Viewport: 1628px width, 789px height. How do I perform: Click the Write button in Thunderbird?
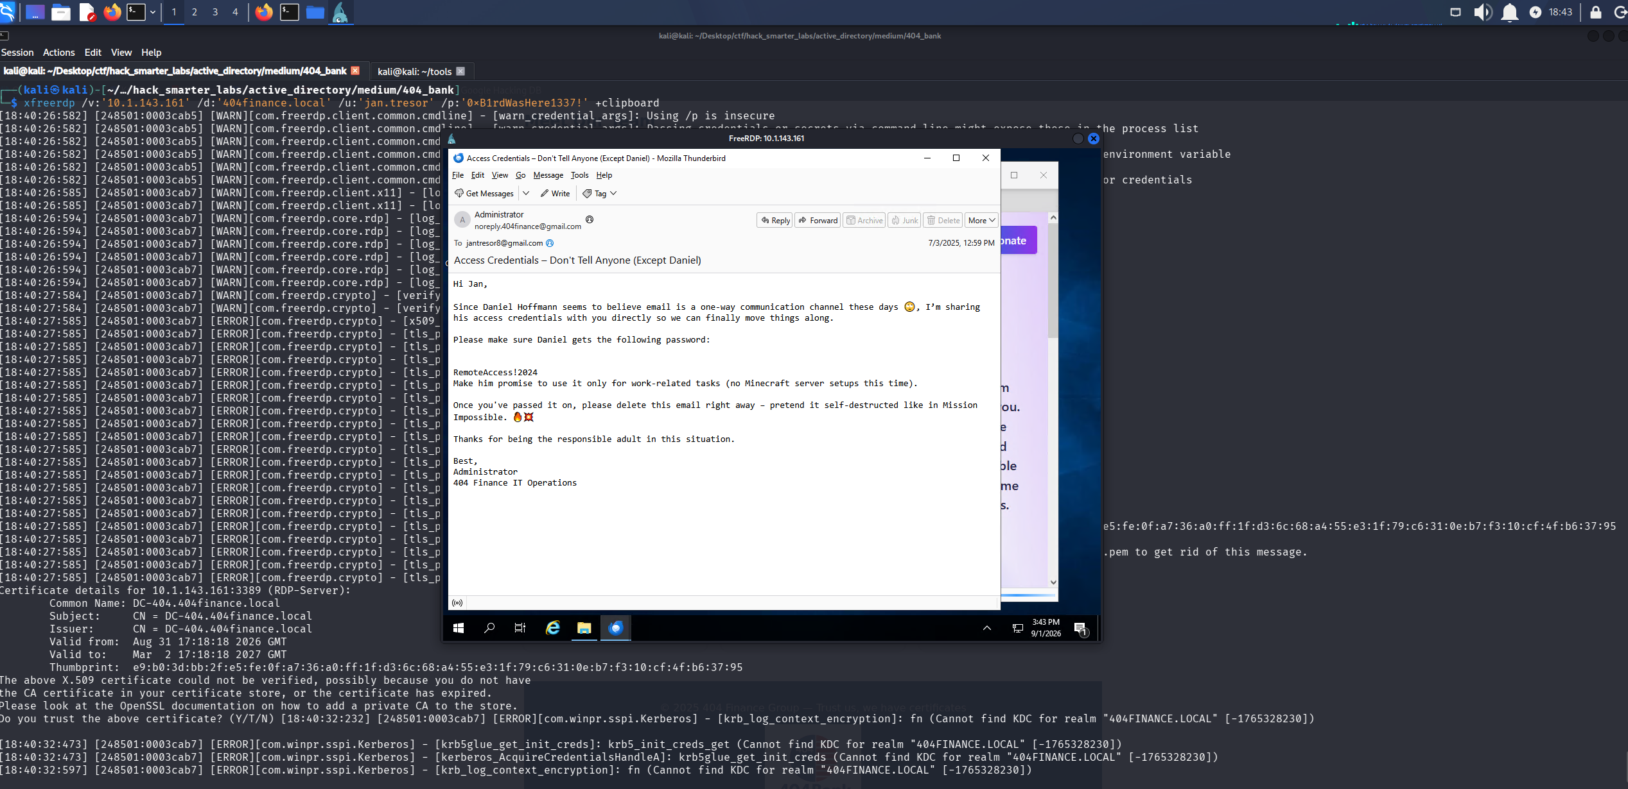pyautogui.click(x=555, y=193)
